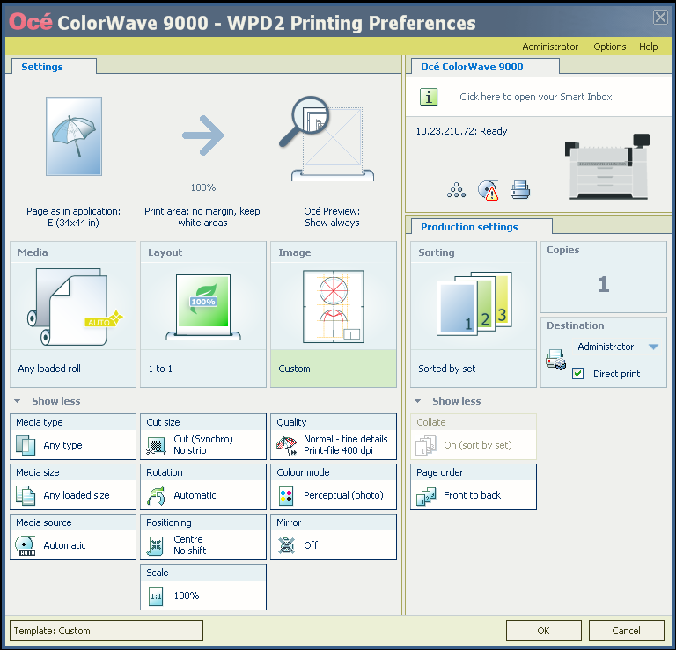Click the toner status dots icon
The width and height of the screenshot is (676, 650).
coord(456,190)
